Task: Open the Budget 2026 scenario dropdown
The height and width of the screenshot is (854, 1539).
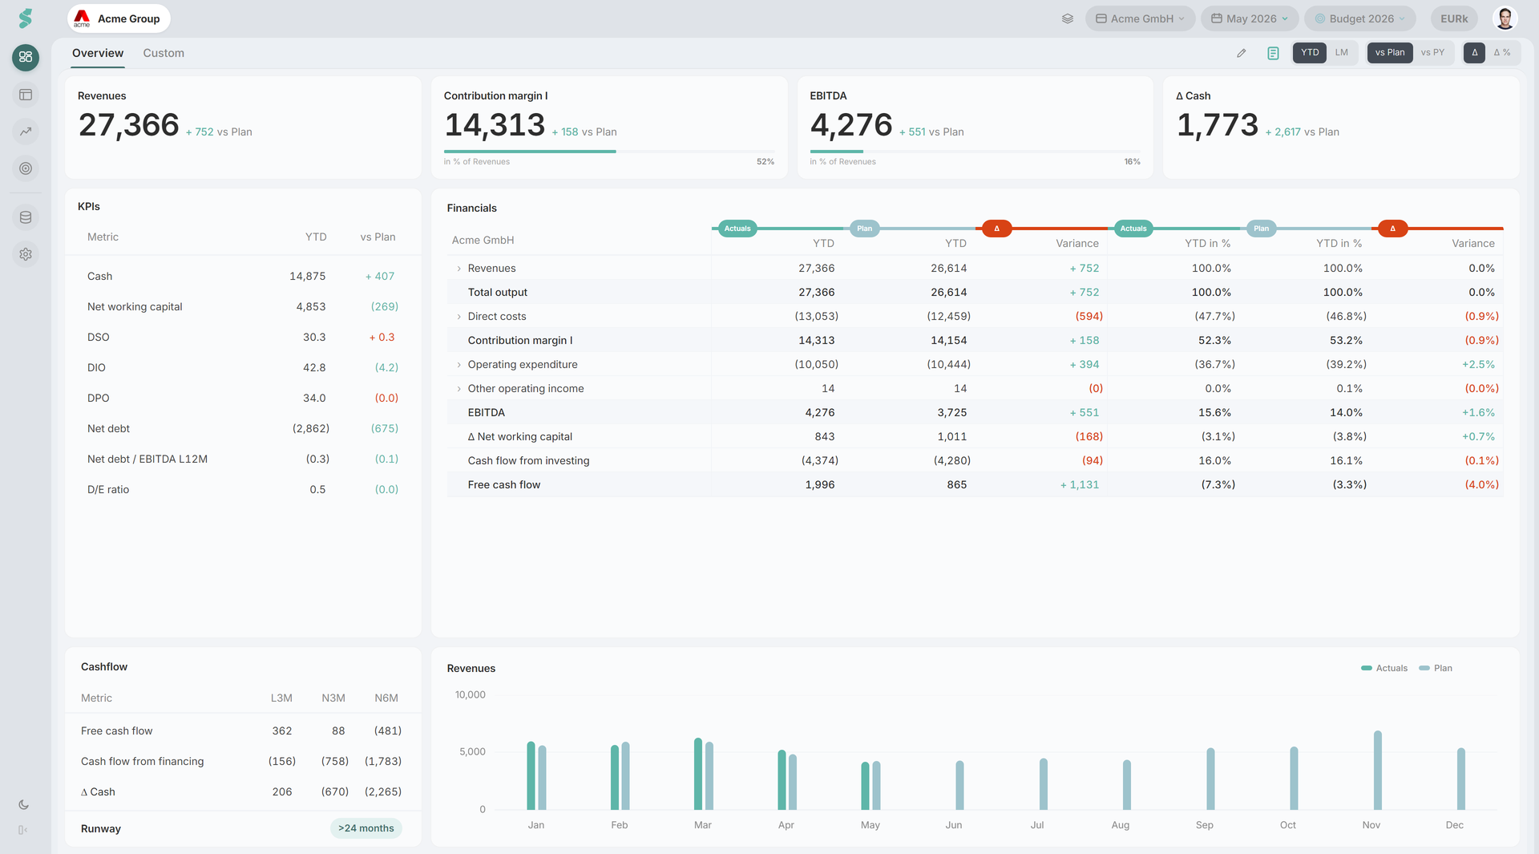Action: (x=1359, y=18)
